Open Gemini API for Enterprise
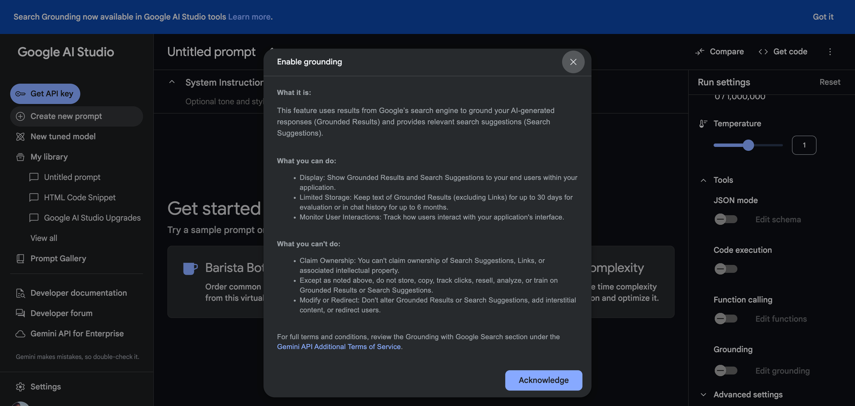 pyautogui.click(x=77, y=333)
